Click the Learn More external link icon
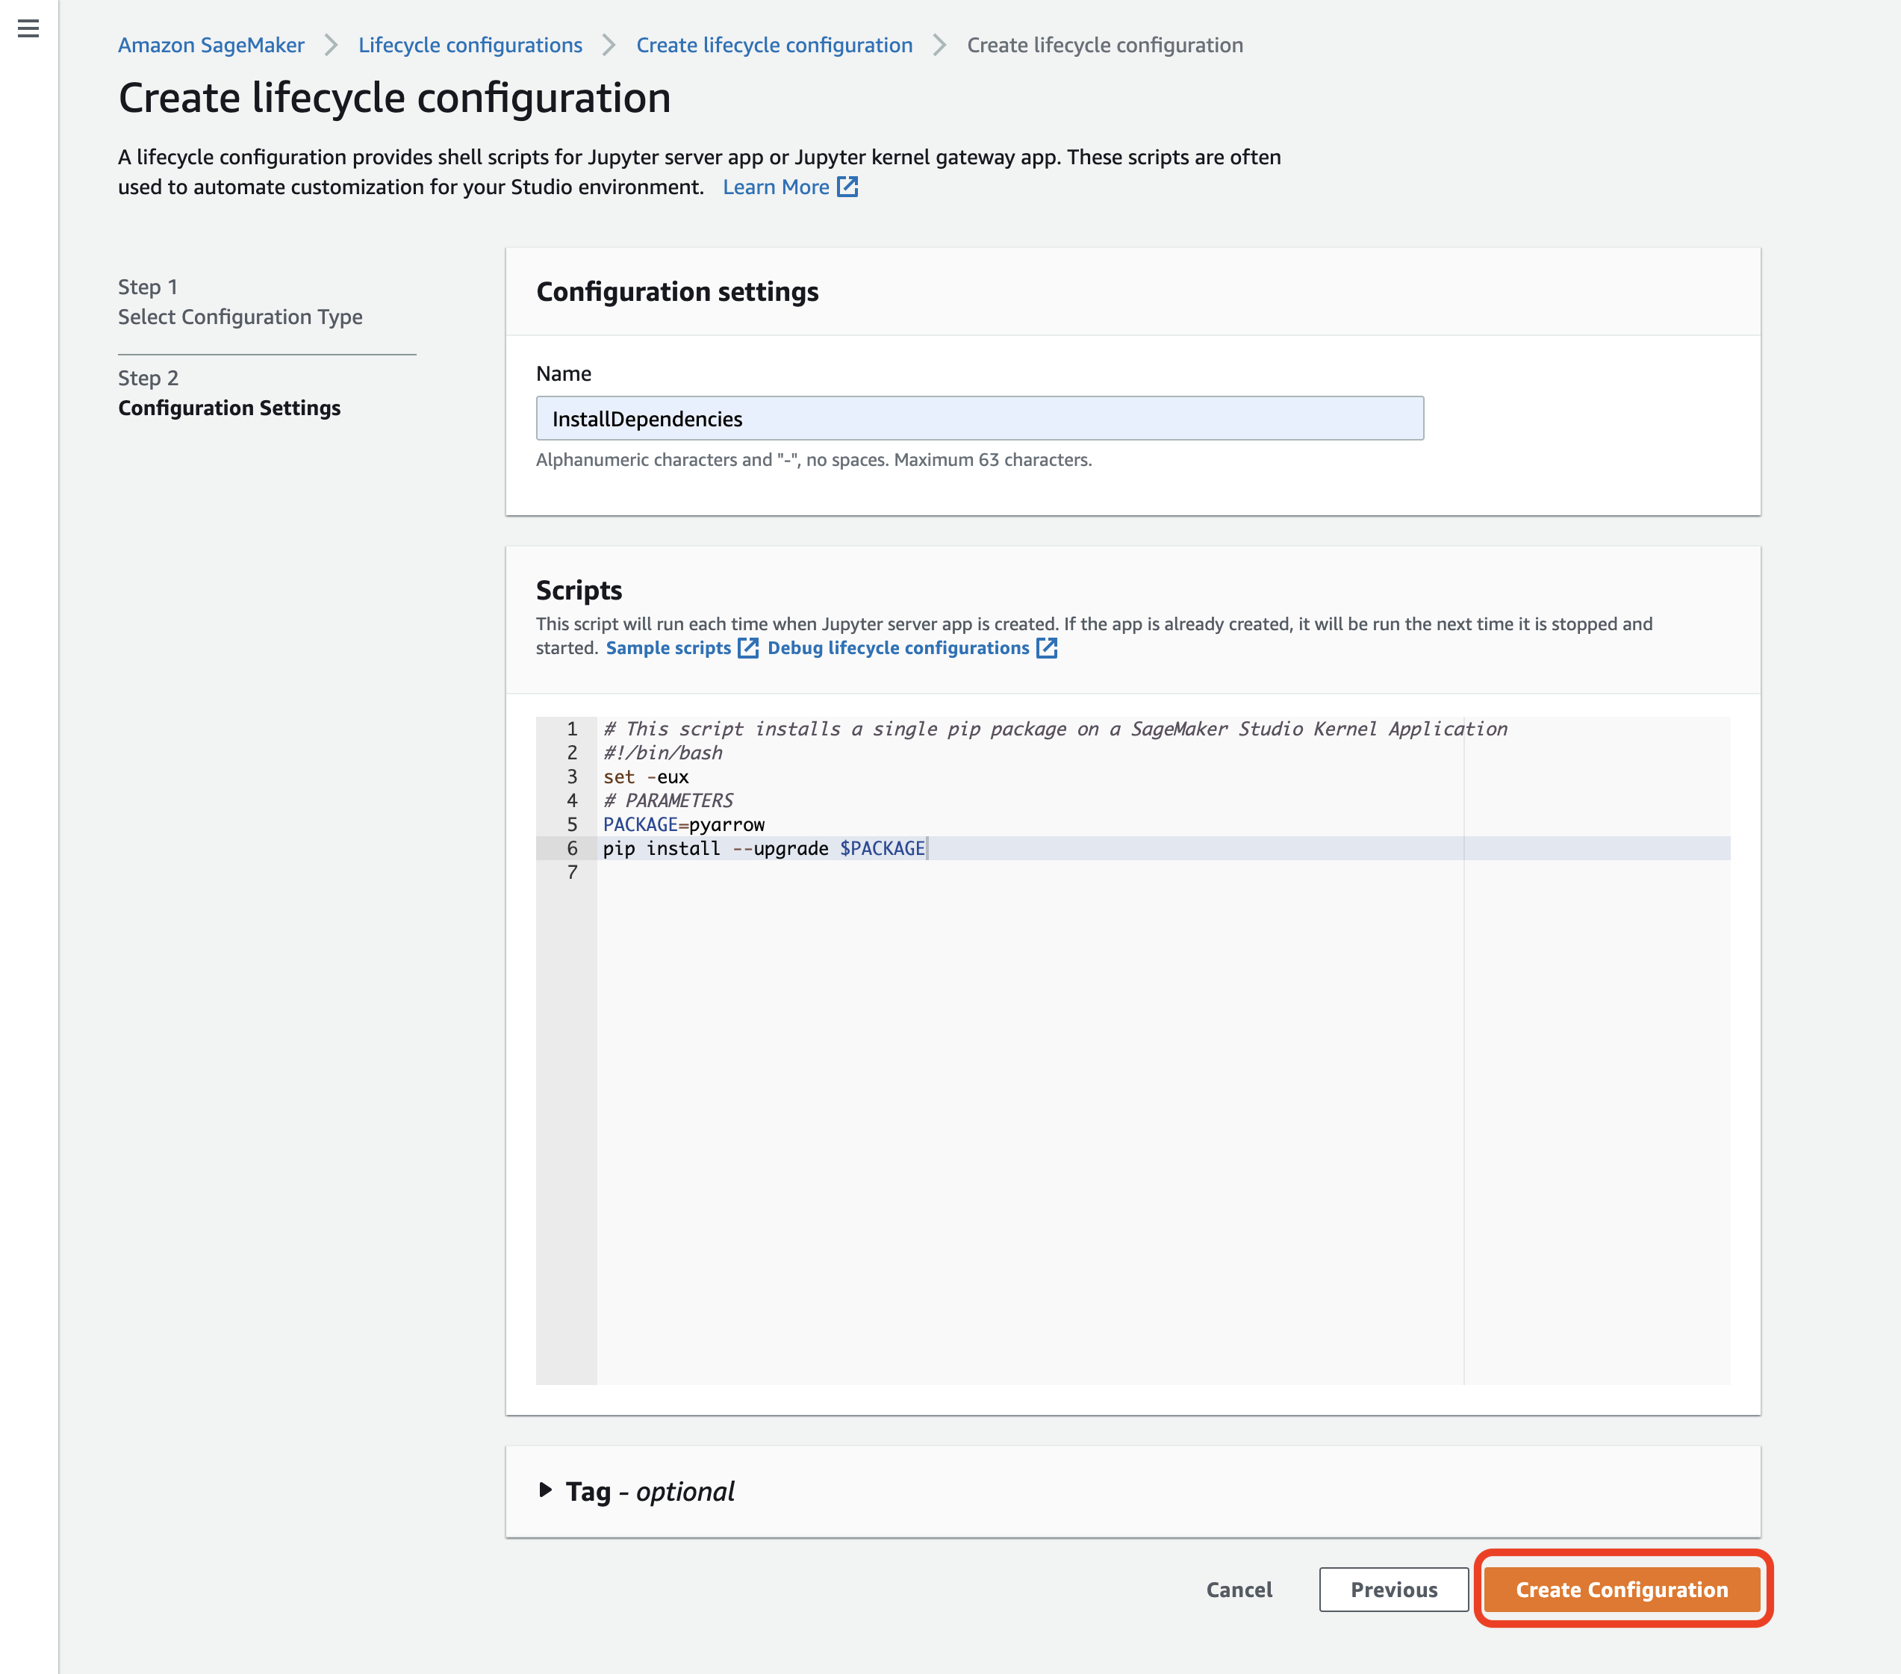Screen dimensions: 1901x1674 coord(847,187)
